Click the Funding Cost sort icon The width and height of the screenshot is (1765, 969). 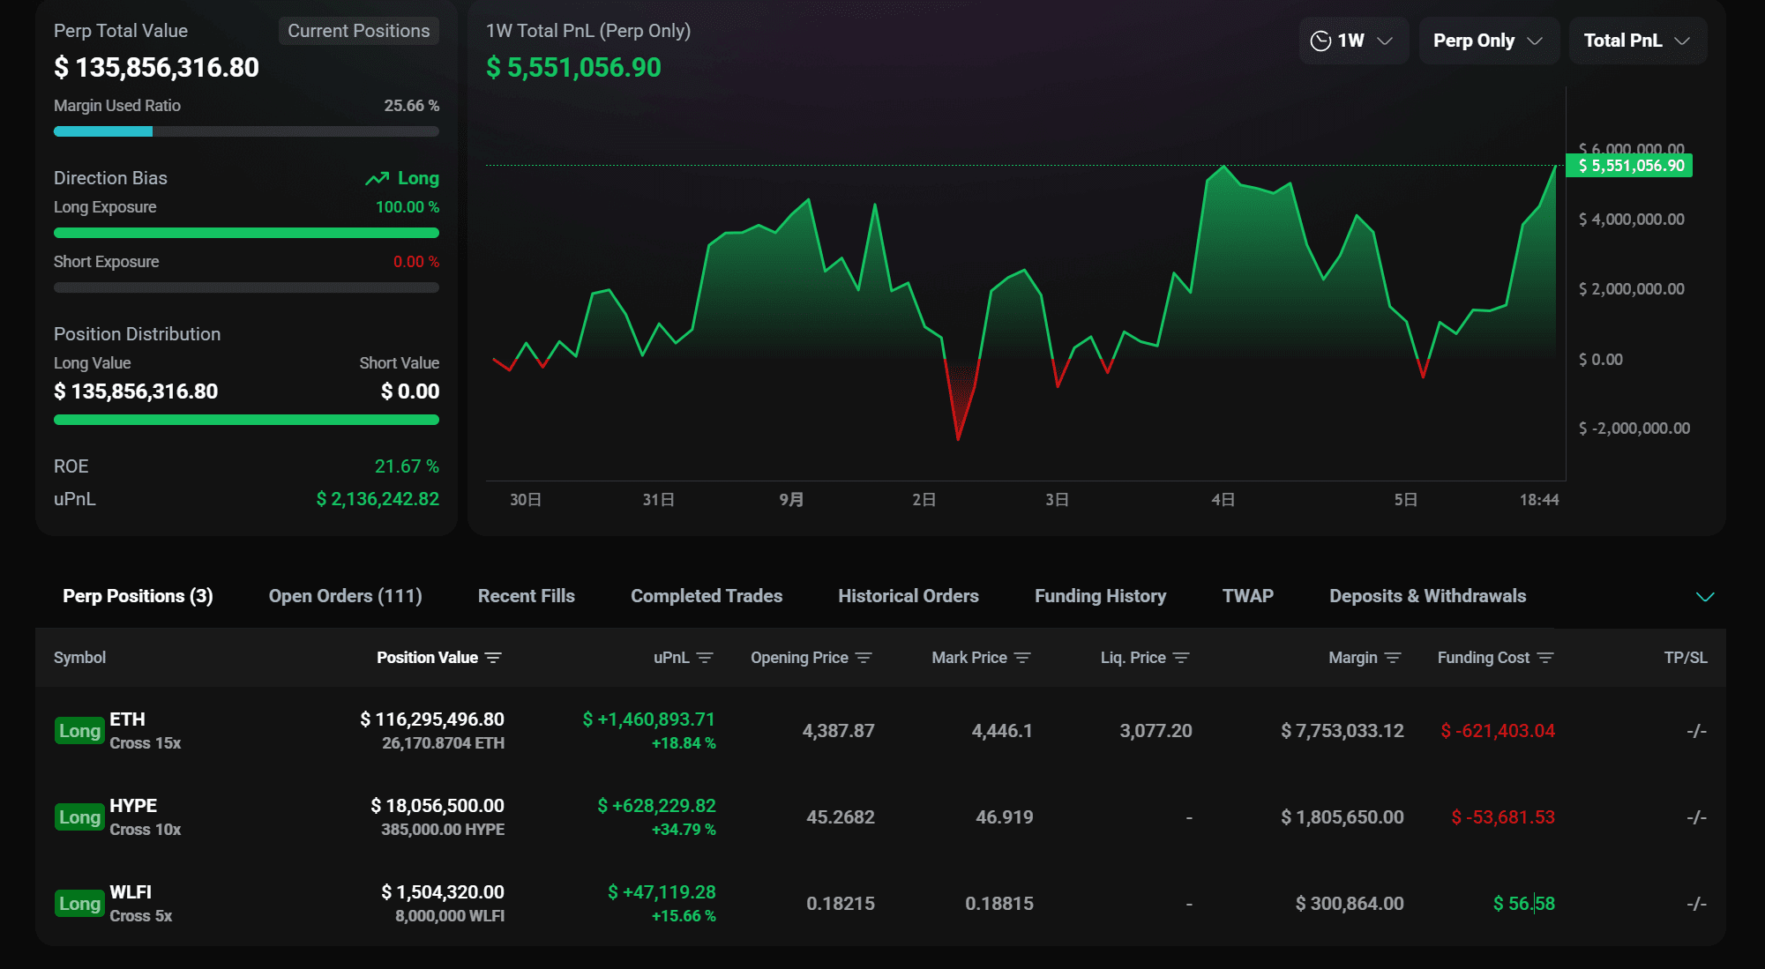point(1545,658)
